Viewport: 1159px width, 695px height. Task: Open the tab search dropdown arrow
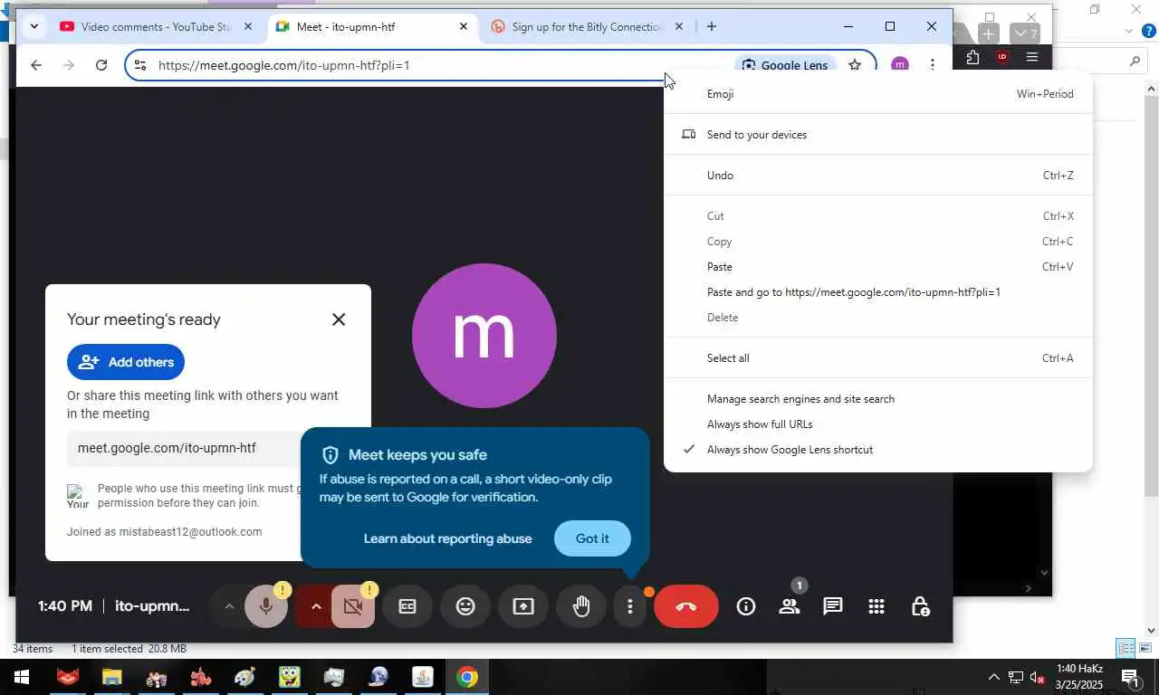pos(34,26)
